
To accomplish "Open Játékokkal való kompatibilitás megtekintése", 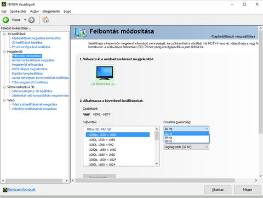I will (x=41, y=95).
